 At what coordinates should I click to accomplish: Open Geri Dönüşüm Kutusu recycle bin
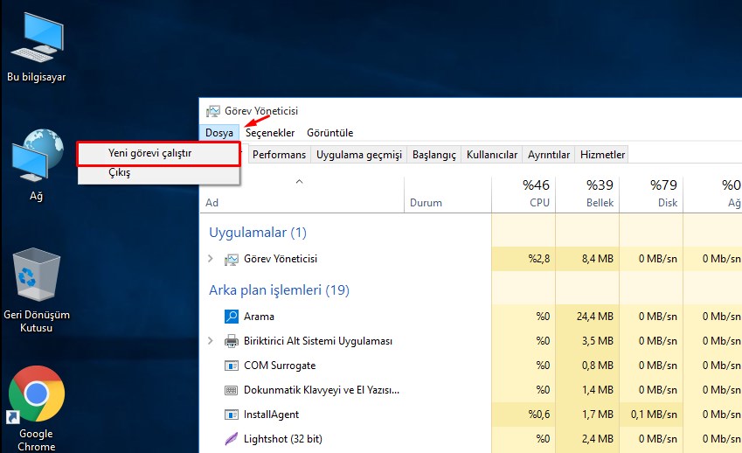pyautogui.click(x=36, y=278)
